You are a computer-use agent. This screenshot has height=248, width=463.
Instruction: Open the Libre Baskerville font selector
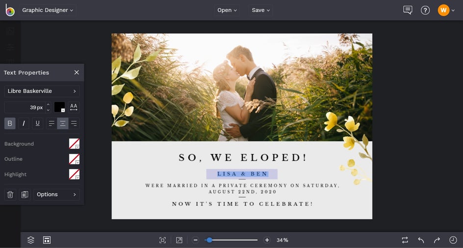(42, 91)
